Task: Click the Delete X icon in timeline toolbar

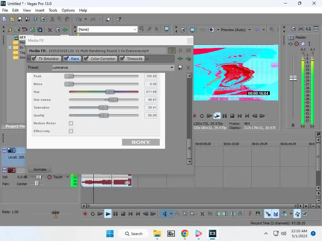Action: point(202,214)
